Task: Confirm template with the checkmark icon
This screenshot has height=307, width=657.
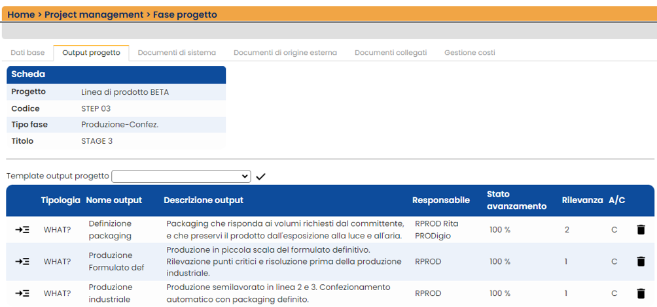Action: (x=260, y=176)
